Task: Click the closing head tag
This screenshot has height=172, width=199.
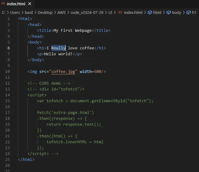Action: tap(36, 36)
